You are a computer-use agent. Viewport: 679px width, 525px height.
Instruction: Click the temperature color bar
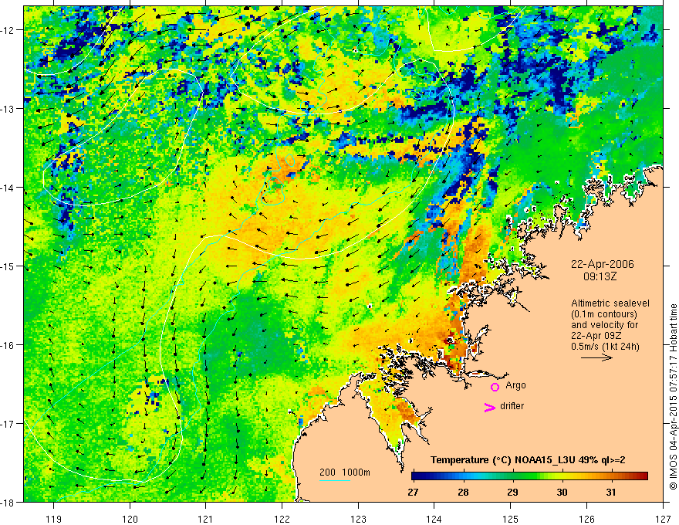click(x=529, y=476)
